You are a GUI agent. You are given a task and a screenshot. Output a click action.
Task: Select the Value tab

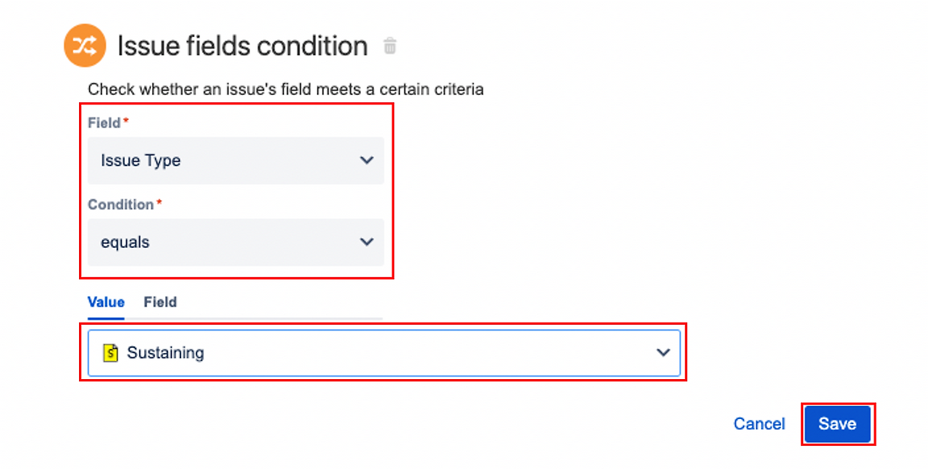[106, 302]
